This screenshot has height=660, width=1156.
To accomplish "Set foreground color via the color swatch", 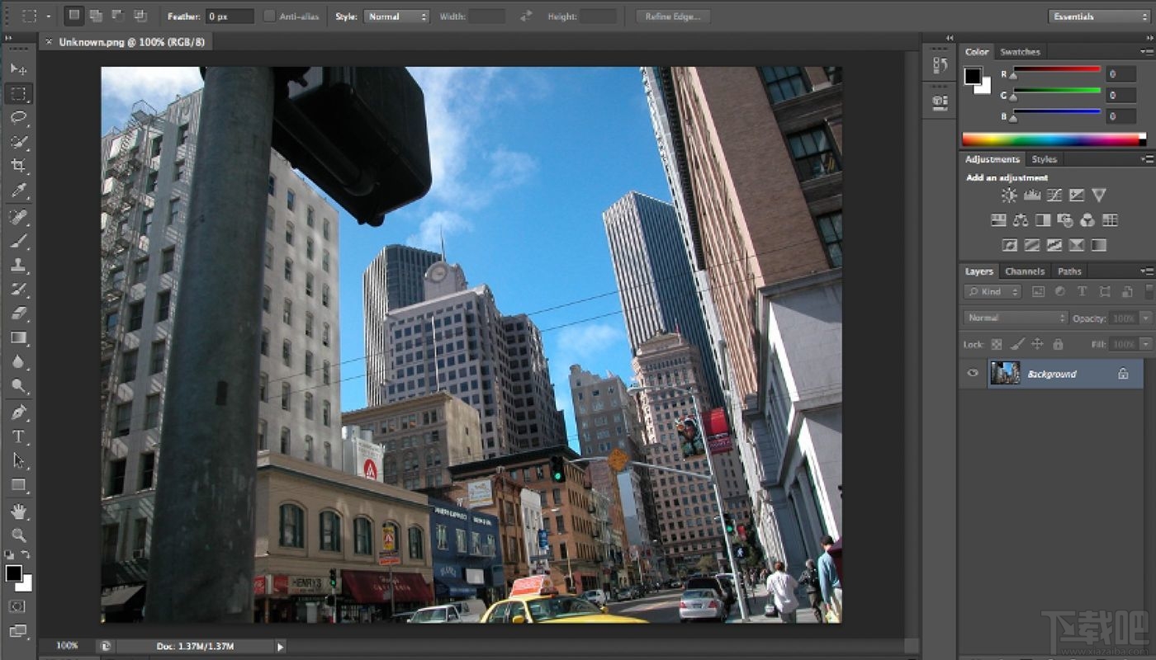I will (14, 573).
